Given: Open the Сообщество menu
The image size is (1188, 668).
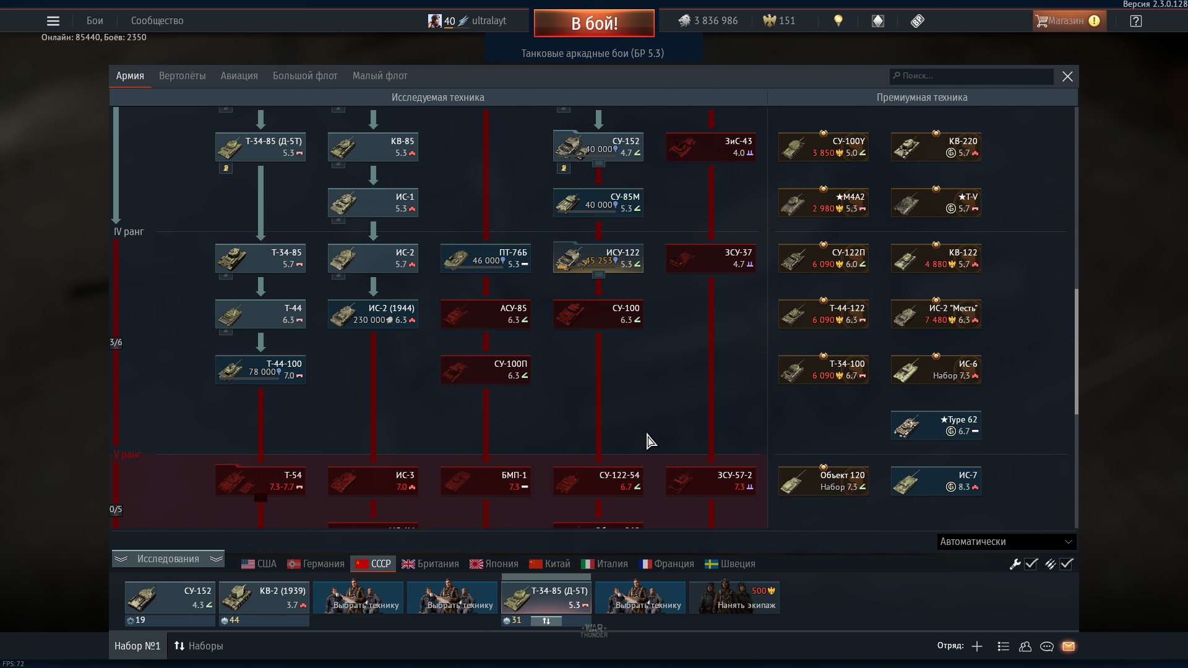Looking at the screenshot, I should pos(157,21).
